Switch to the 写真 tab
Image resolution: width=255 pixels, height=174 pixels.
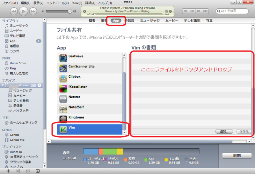(209, 20)
